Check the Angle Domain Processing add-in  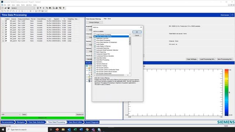pos(95,34)
